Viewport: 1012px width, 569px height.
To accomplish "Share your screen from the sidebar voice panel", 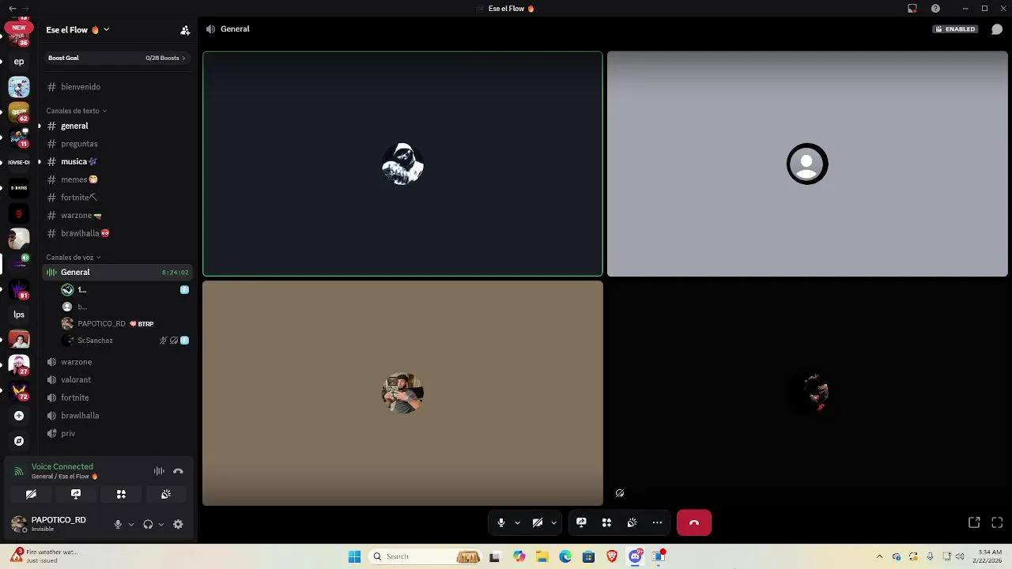I will (76, 494).
